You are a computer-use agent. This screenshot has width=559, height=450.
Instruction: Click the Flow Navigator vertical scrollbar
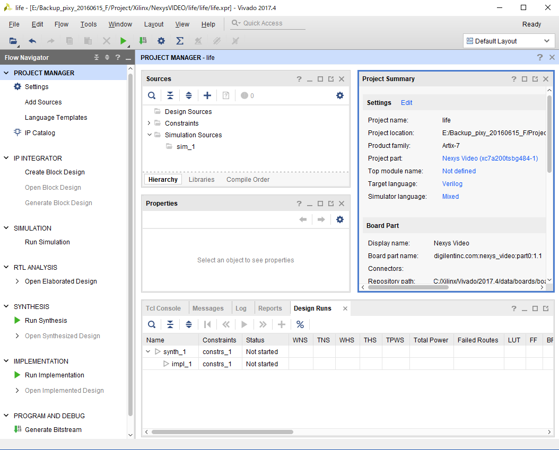[130, 245]
